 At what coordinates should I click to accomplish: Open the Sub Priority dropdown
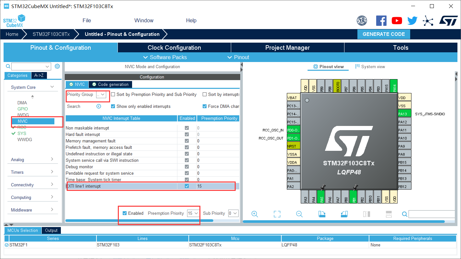tap(233, 213)
